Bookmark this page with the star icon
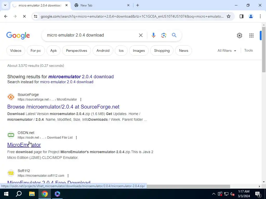Screen dimensions: 266x199 [x=229, y=16]
